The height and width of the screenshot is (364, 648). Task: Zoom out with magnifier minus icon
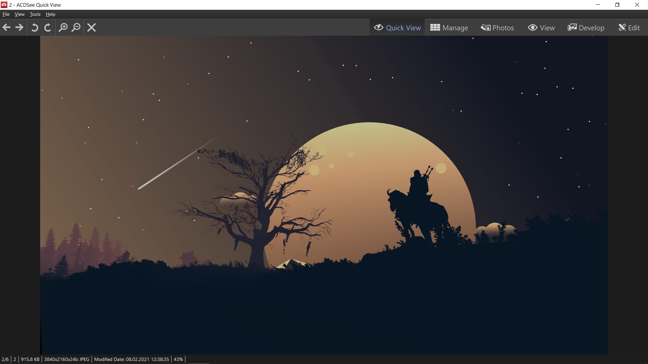76,27
